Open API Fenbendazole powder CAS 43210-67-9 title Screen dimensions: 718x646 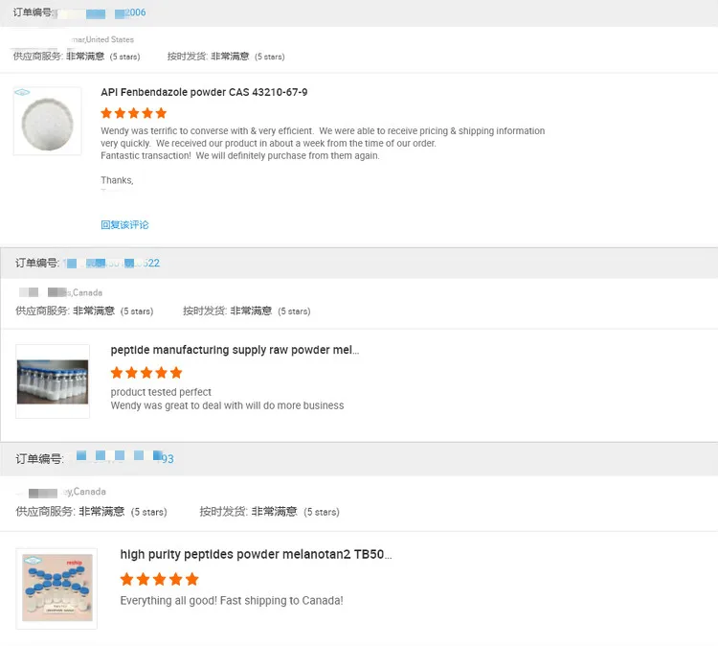pos(204,92)
